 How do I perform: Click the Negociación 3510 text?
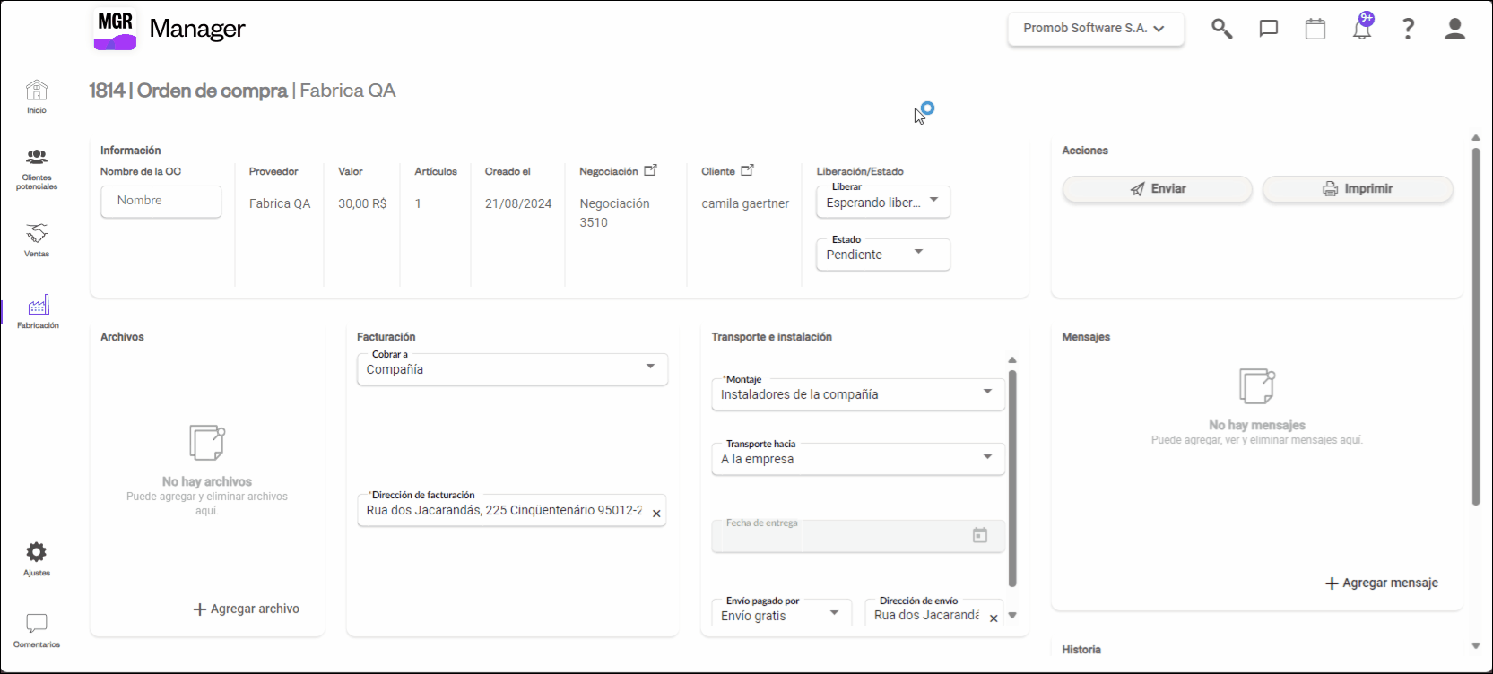tap(614, 213)
